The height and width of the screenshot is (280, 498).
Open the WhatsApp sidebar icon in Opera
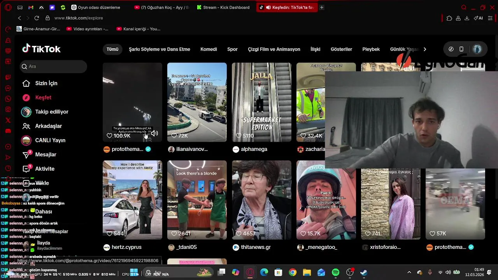tap(8, 99)
